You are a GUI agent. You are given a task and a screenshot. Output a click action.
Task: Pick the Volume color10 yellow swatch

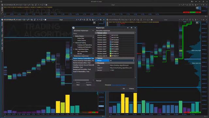click(x=110, y=56)
